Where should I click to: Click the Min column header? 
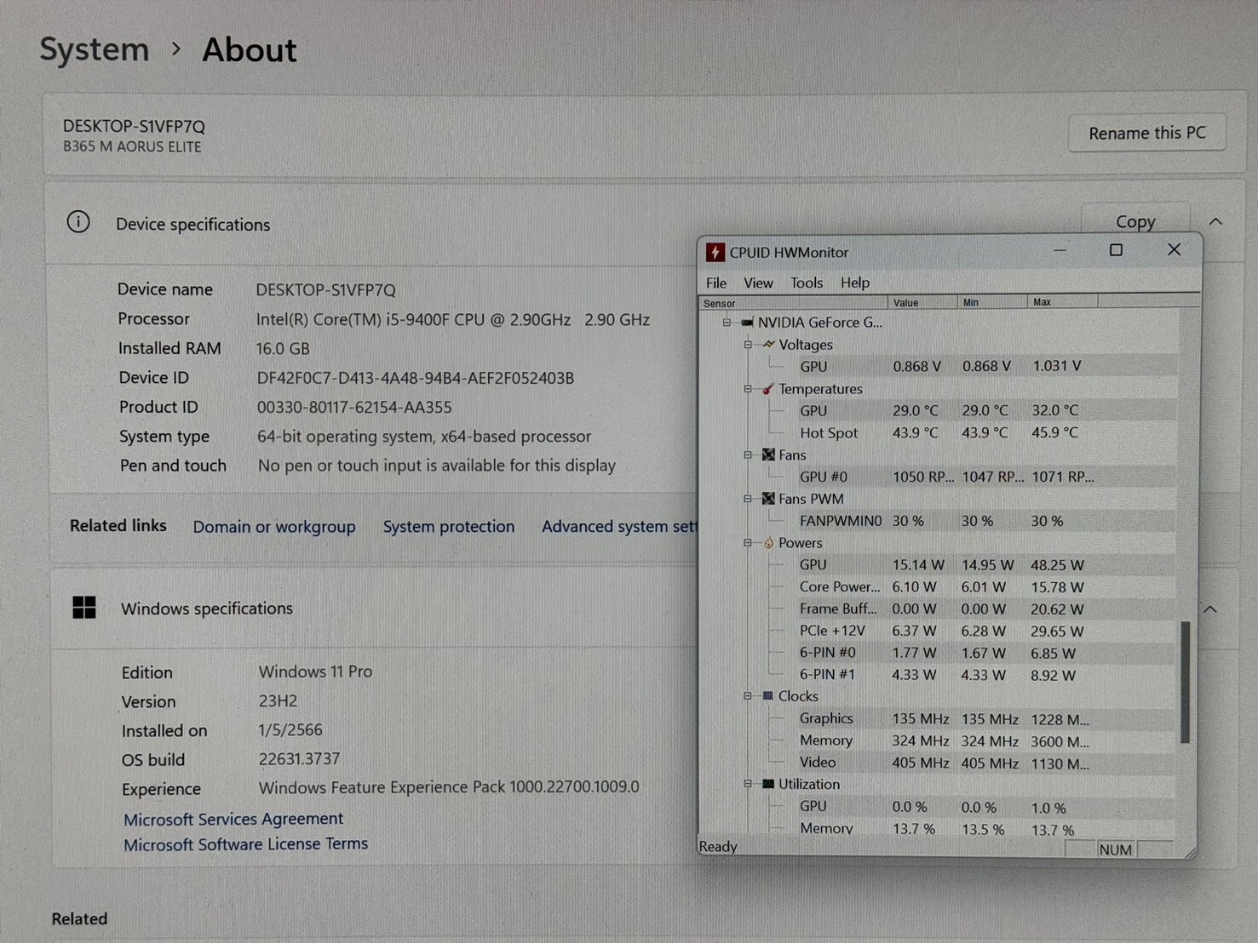click(993, 303)
